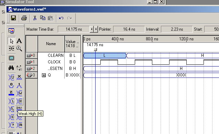Click the 120.0 ns ruler mark
The width and height of the screenshot is (219, 134).
(186, 39)
